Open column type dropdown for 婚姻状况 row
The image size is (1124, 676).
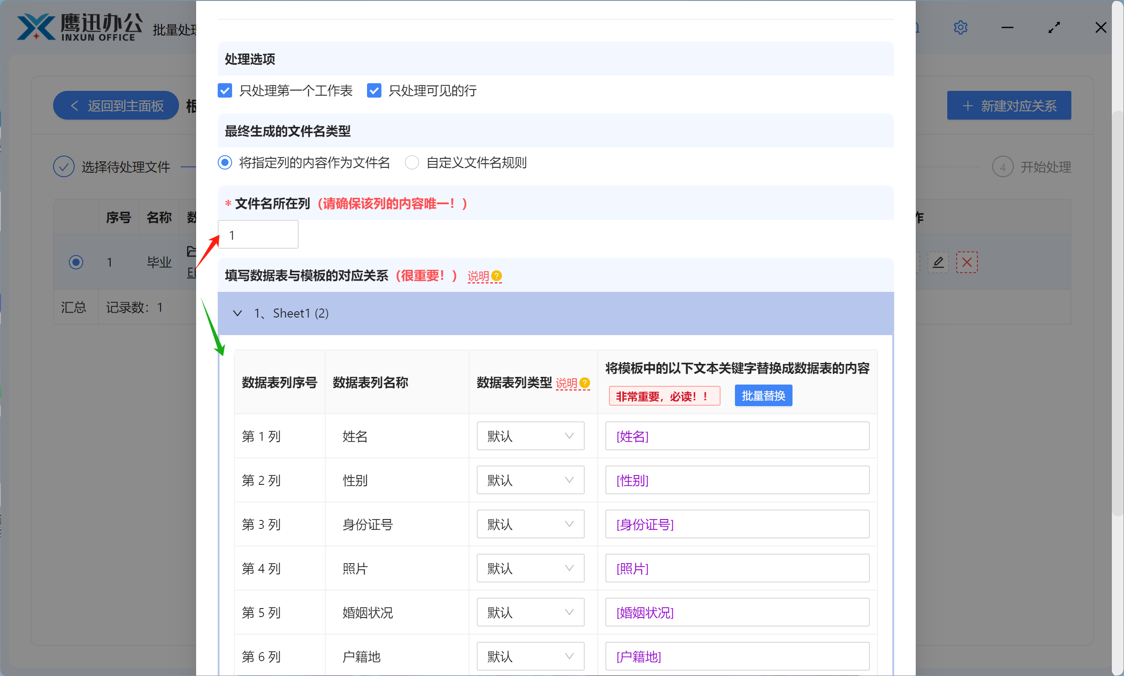530,612
